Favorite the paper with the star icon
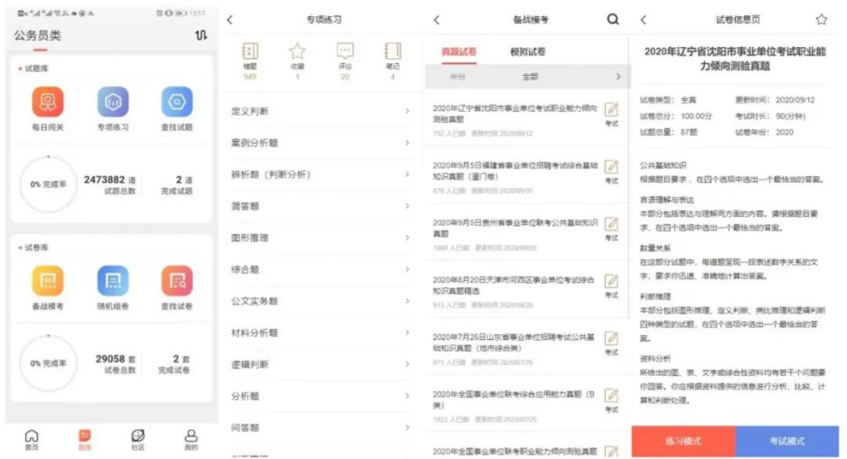Screen dimensions: 847x459 pyautogui.click(x=821, y=20)
